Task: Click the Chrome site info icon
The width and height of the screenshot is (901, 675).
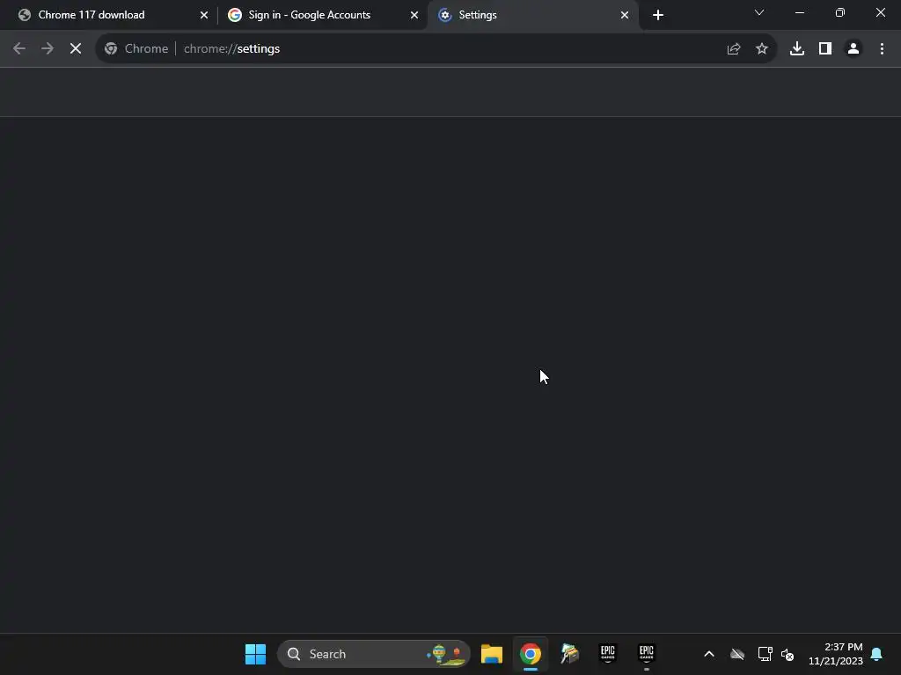Action: point(111,49)
